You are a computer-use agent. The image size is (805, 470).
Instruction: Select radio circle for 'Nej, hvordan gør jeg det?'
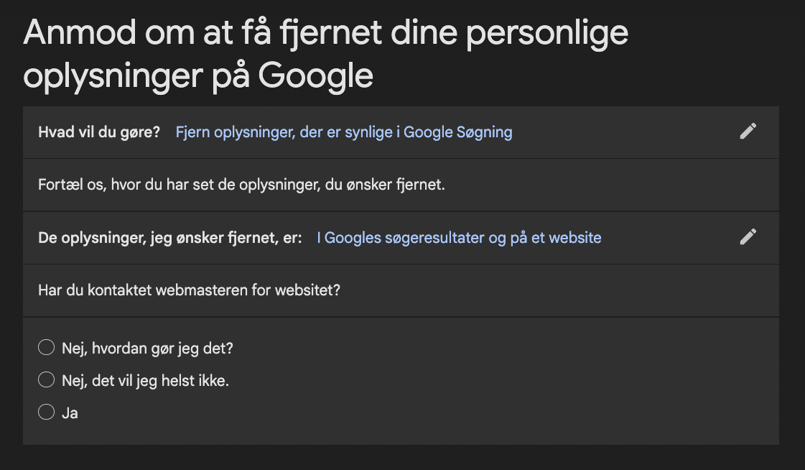46,348
